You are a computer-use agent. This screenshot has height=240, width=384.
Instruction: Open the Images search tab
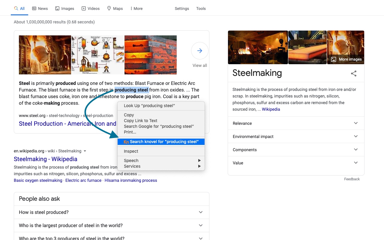point(64,8)
